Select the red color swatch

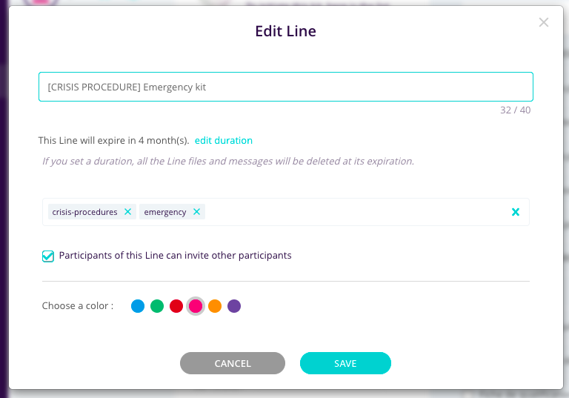(x=176, y=306)
